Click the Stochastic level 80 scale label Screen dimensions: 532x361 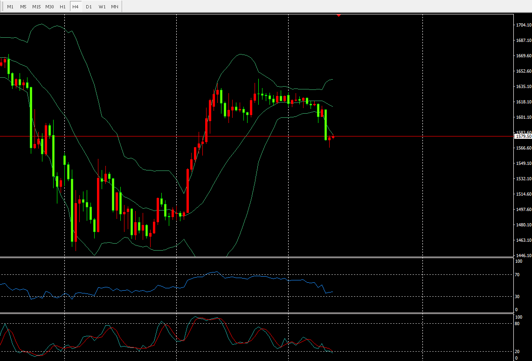(518, 323)
